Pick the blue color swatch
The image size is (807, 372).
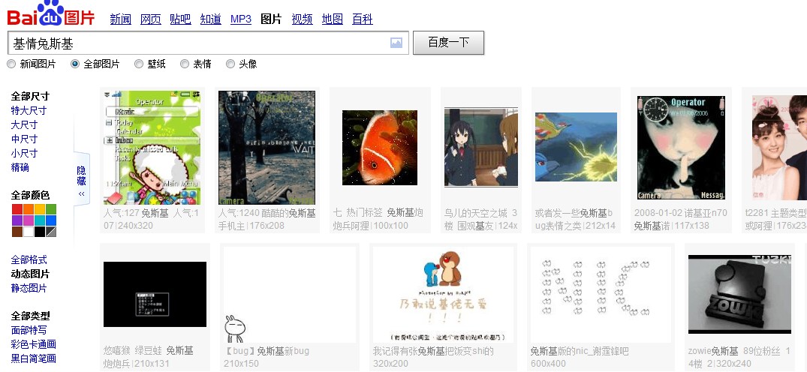pyautogui.click(x=51, y=220)
